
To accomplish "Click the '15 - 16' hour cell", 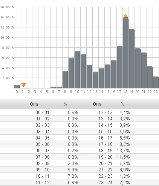I will tap(105, 132).
